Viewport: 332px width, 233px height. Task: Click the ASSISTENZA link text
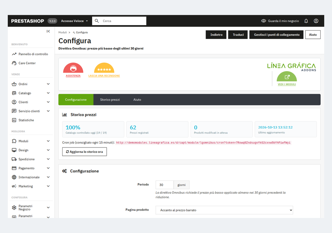pyautogui.click(x=73, y=76)
